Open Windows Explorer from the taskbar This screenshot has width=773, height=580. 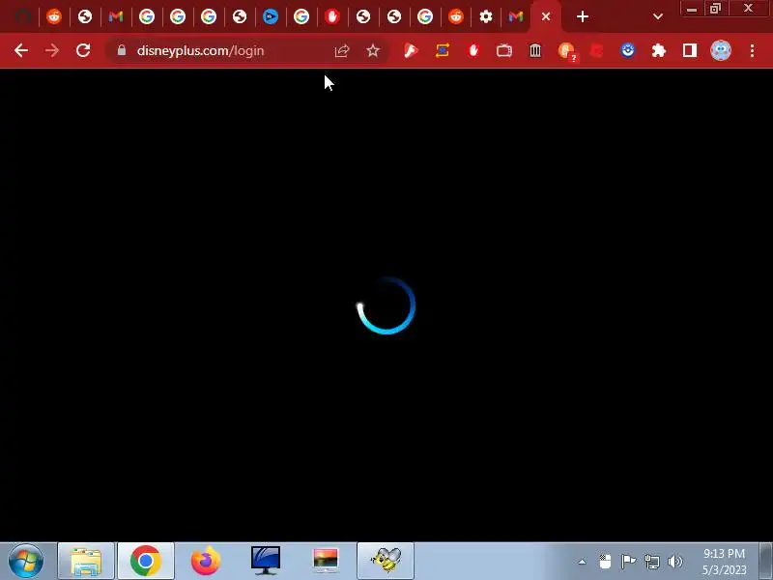coord(86,561)
